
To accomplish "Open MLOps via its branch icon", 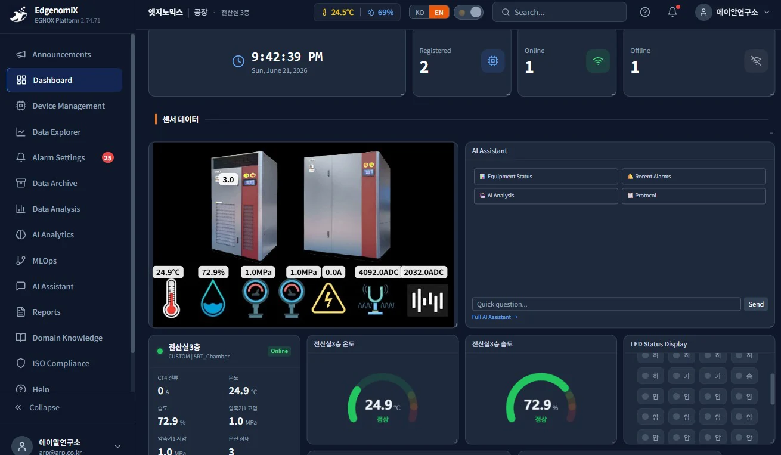I will click(x=21, y=261).
